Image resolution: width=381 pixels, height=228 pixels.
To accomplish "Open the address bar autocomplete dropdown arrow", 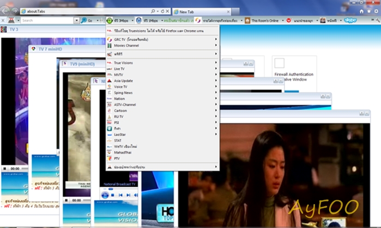I will coord(158,11).
